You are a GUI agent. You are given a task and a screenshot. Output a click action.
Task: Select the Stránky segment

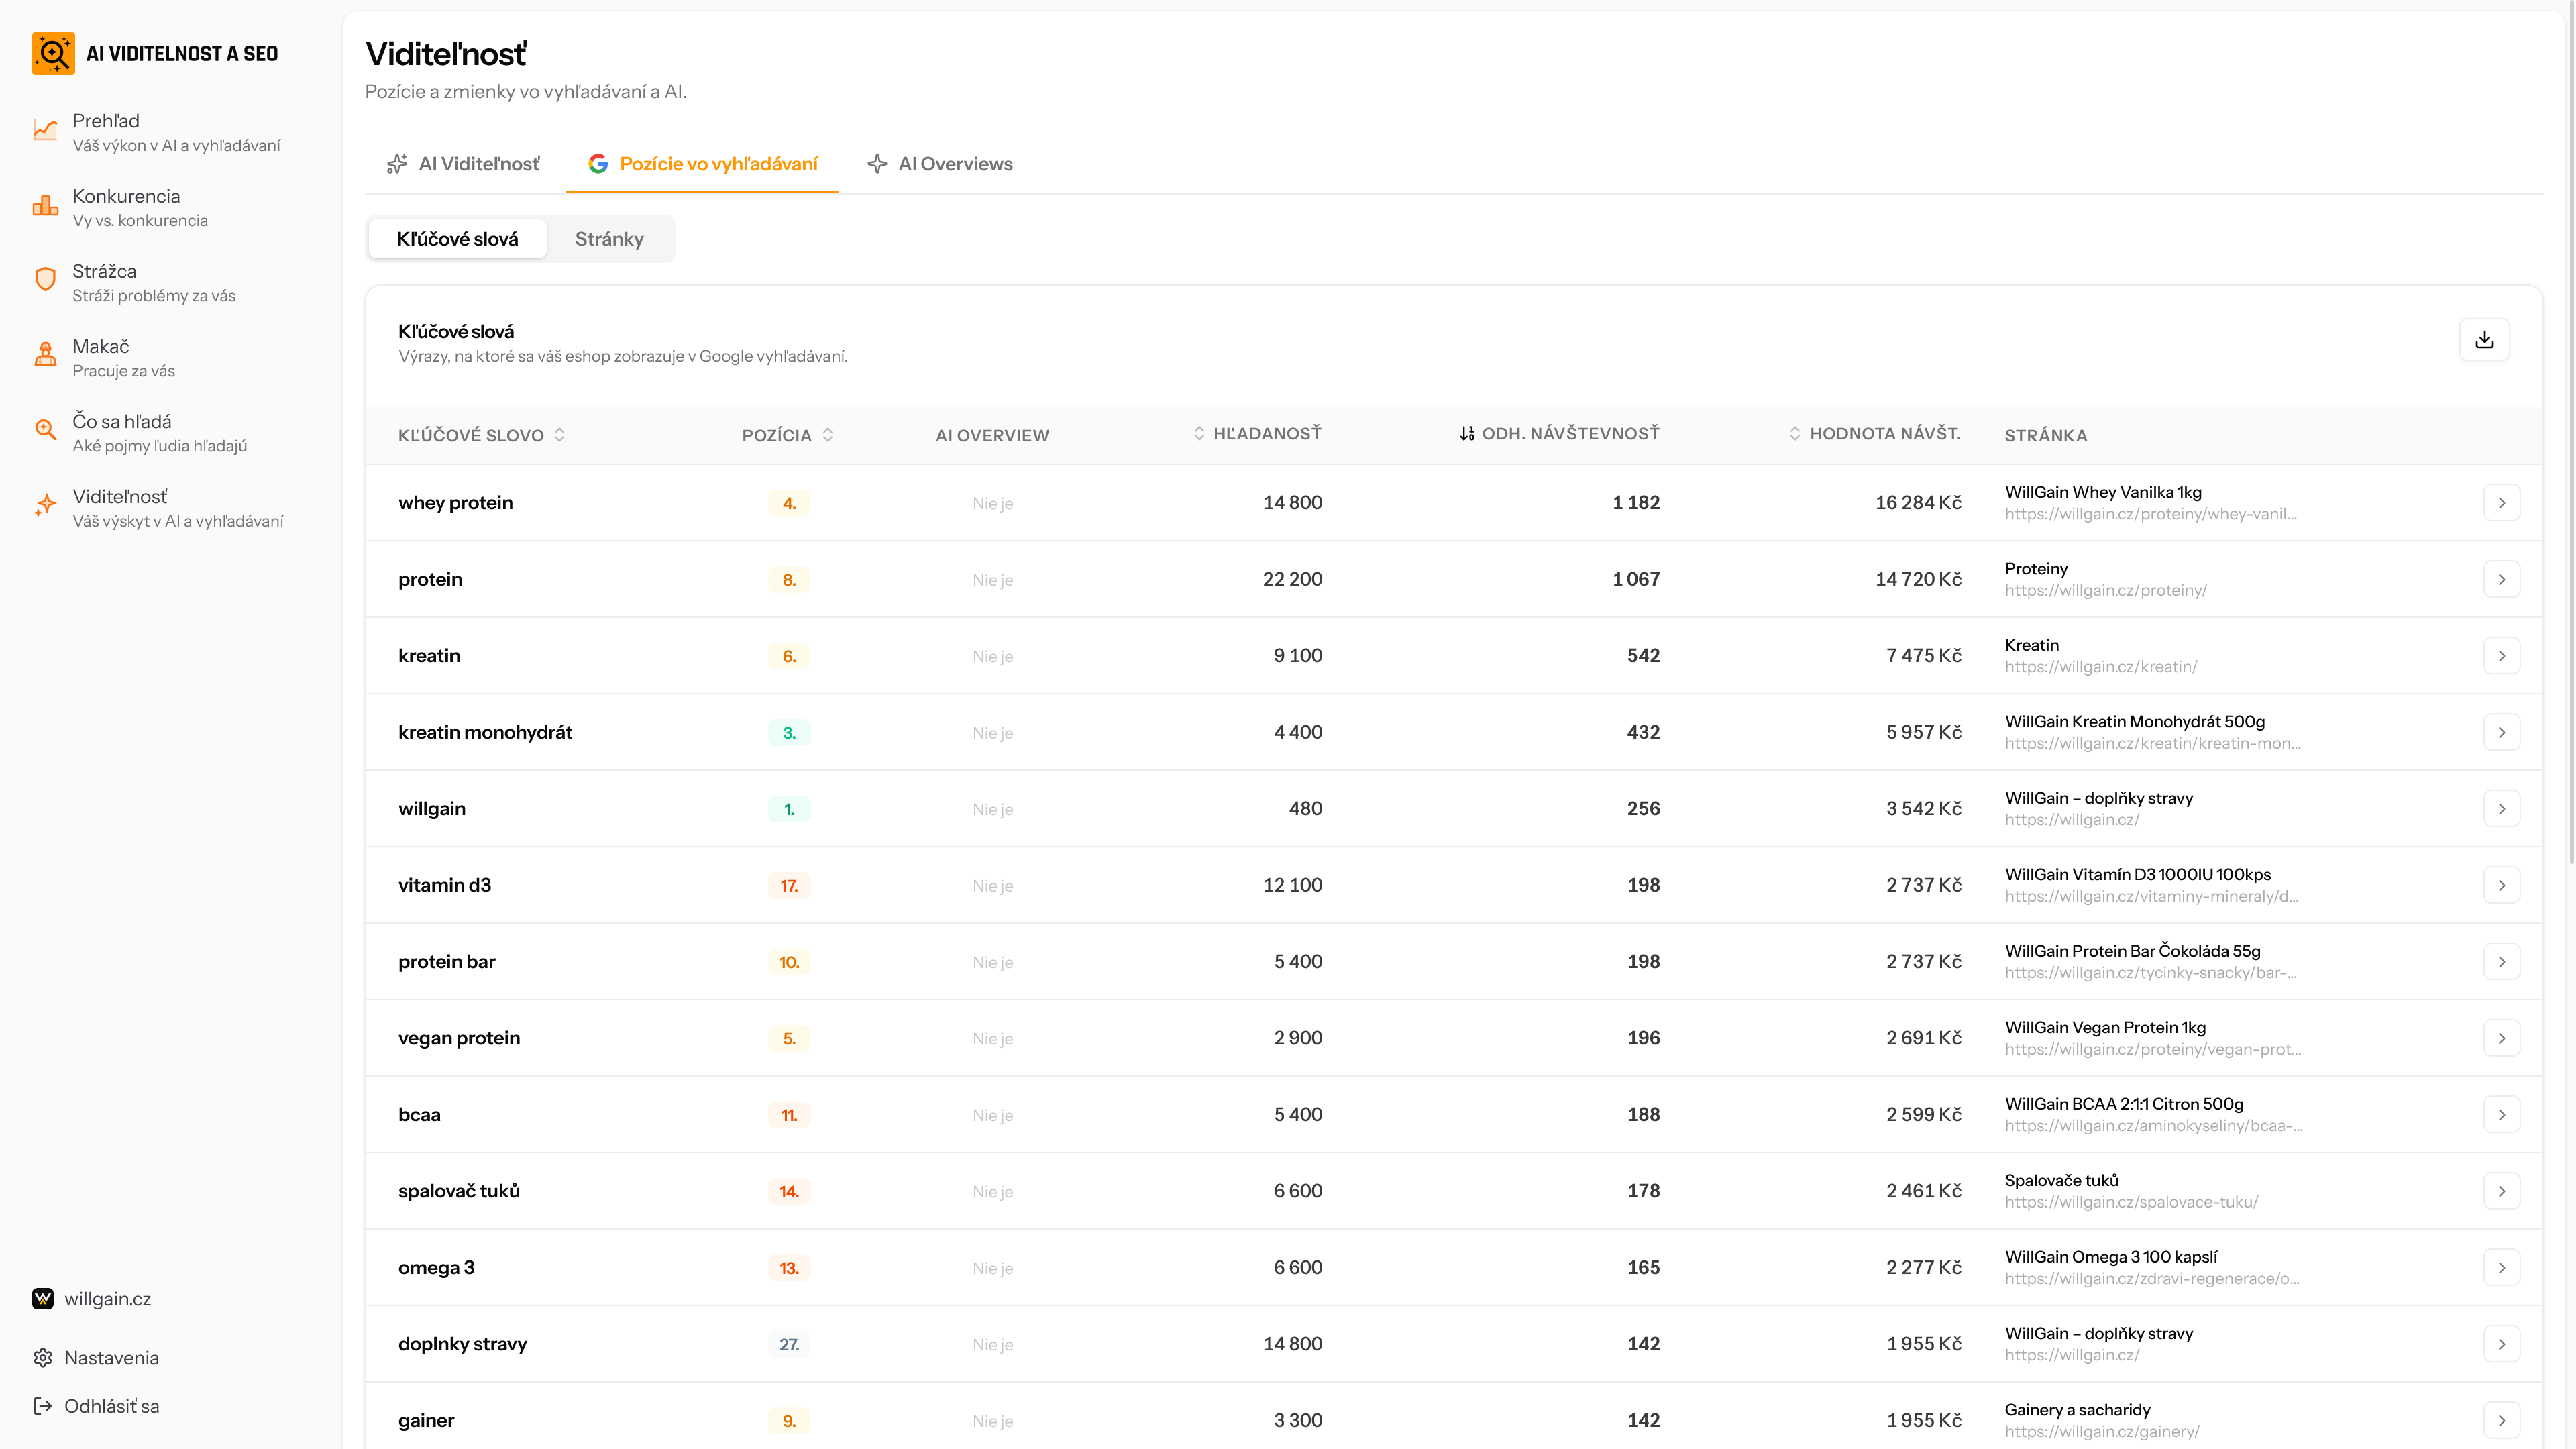(x=609, y=239)
